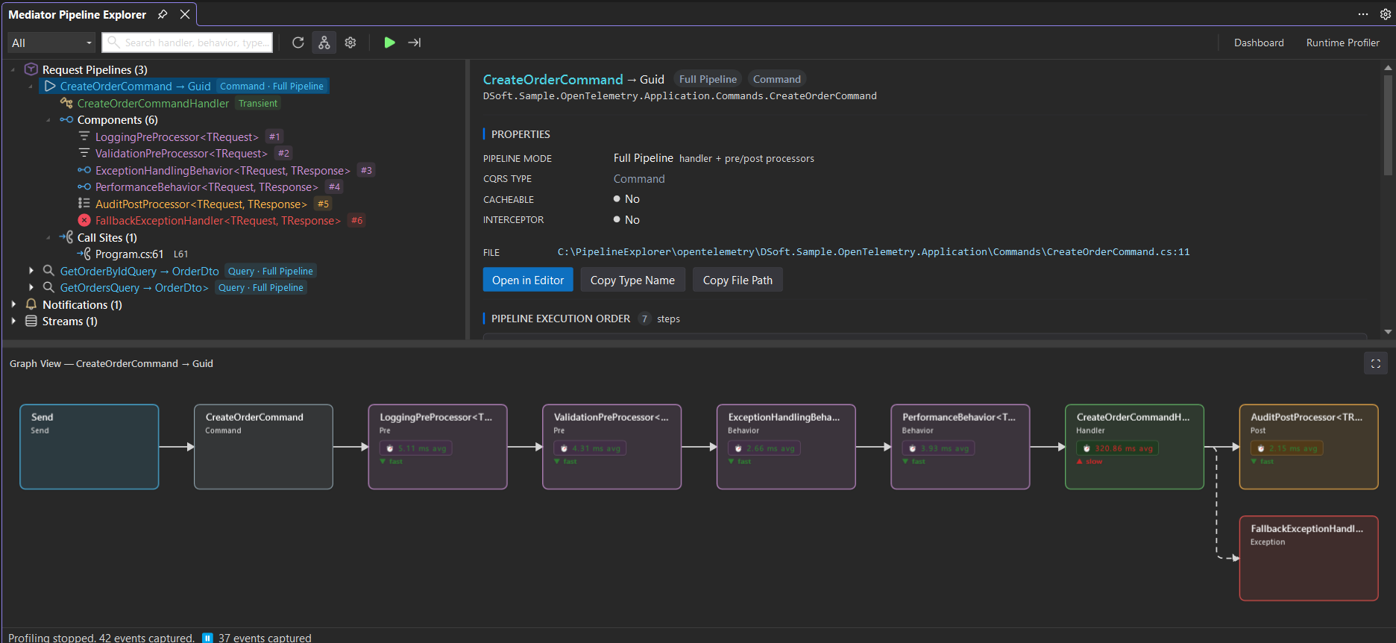Click the details panel scrollbar down arrow

1388,332
